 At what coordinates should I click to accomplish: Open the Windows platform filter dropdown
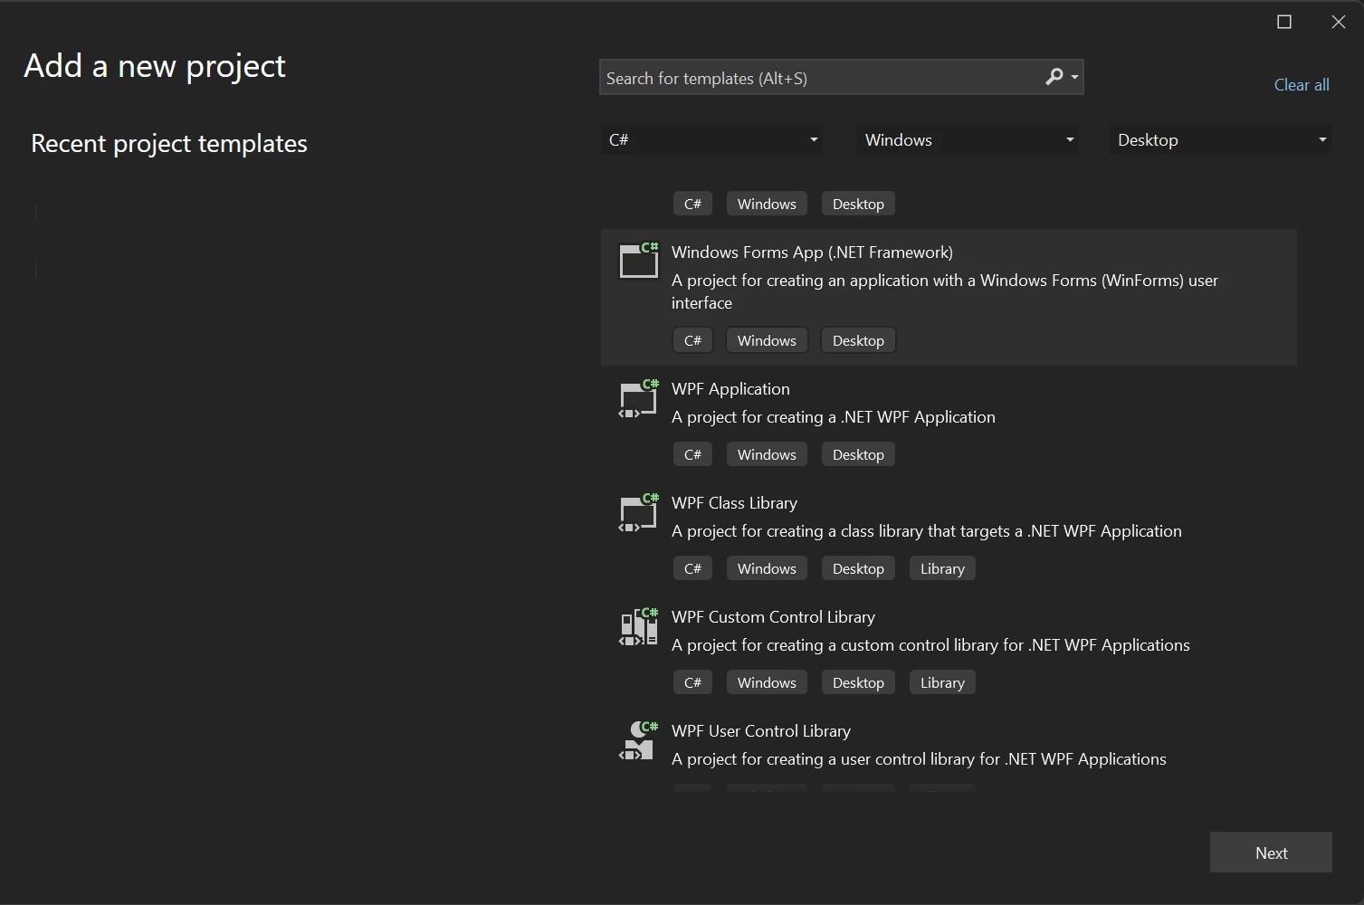click(967, 139)
